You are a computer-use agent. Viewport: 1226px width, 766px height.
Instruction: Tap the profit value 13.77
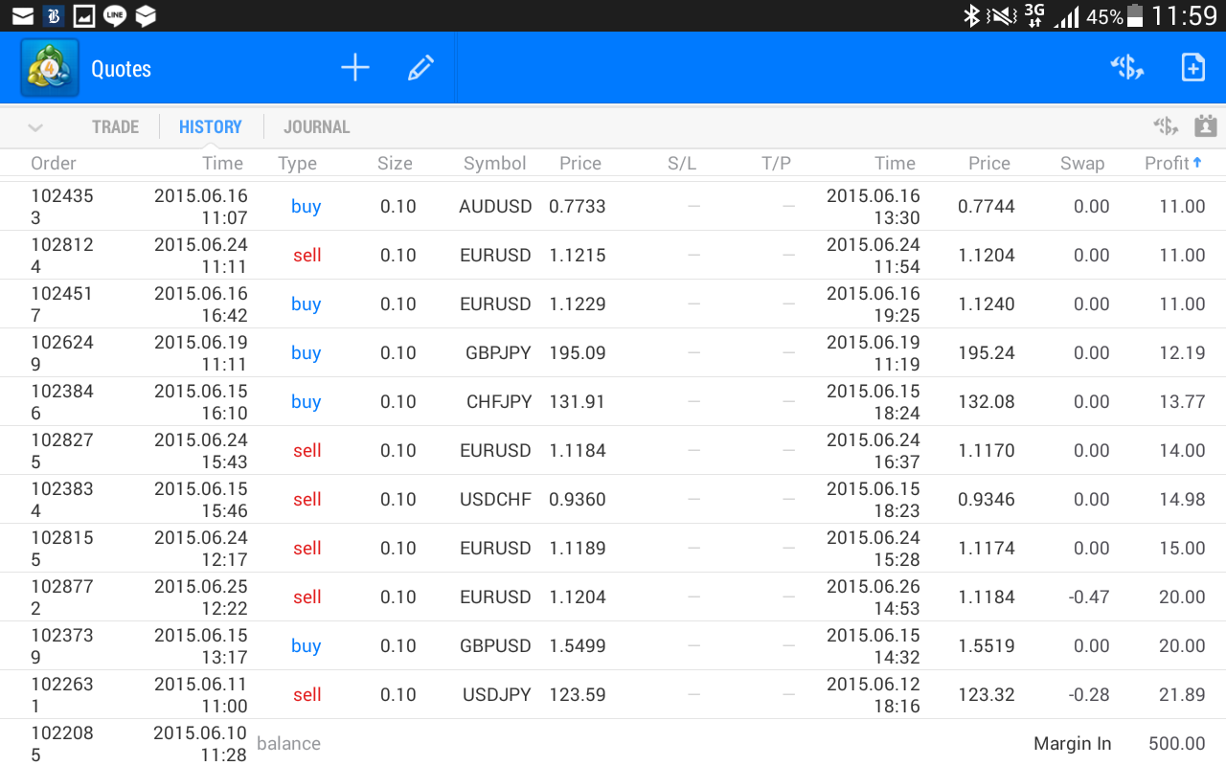(x=1182, y=401)
